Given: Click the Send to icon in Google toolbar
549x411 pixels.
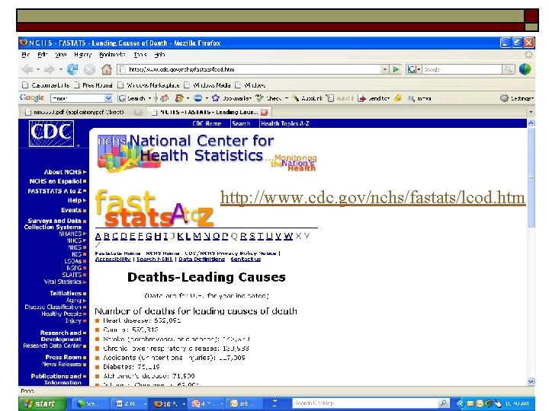Looking at the screenshot, I should [x=361, y=98].
